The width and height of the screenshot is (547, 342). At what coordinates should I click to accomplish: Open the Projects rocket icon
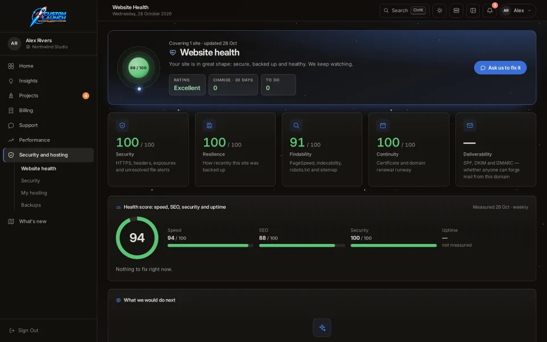pos(11,96)
